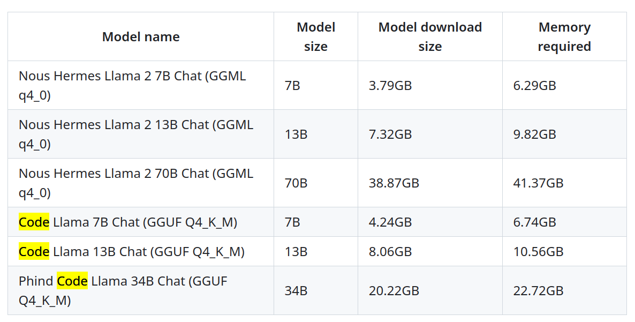Viewport: 635px width, 322px height.
Task: Click the 22.72GB memory required cell
Action: pyautogui.click(x=564, y=290)
